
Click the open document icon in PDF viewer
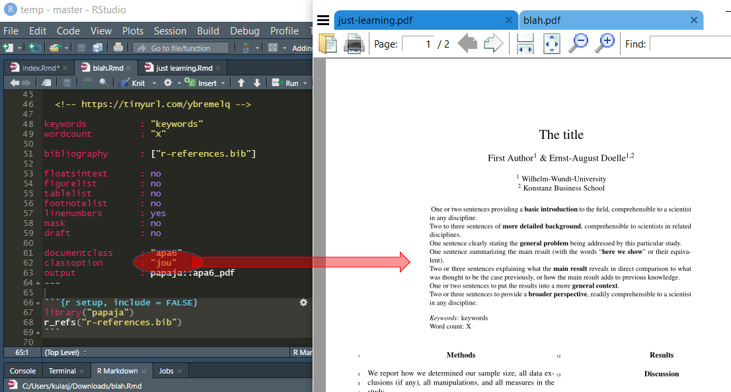[x=328, y=44]
